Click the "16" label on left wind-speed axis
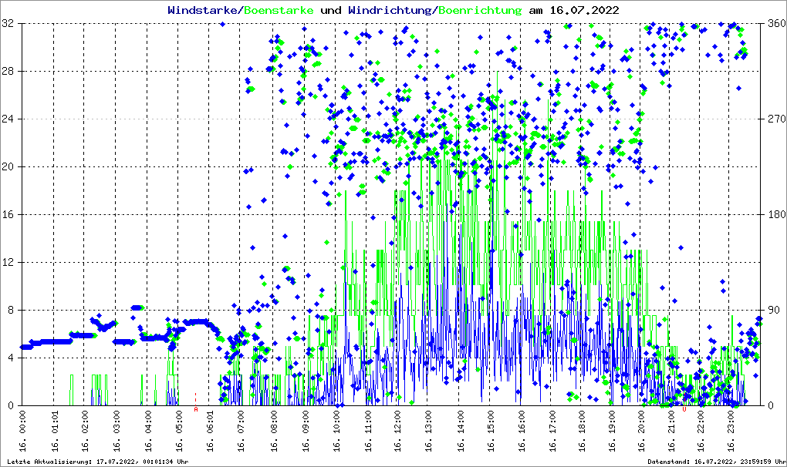 pos(10,215)
